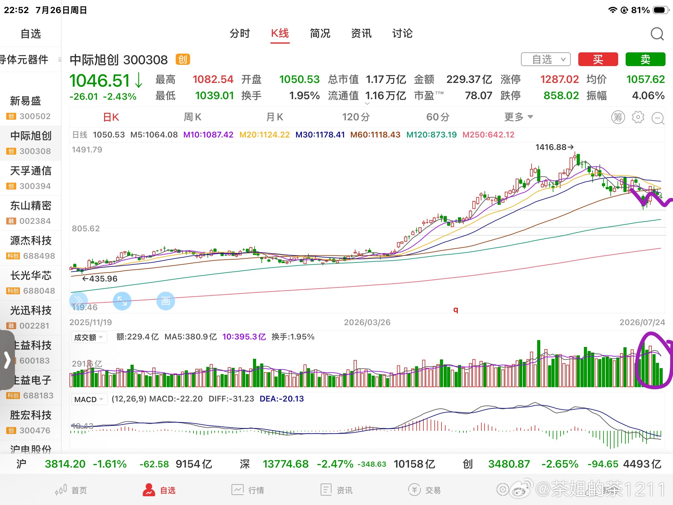Expand the left side panel arrow handle
The height and width of the screenshot is (505, 673).
click(7, 360)
